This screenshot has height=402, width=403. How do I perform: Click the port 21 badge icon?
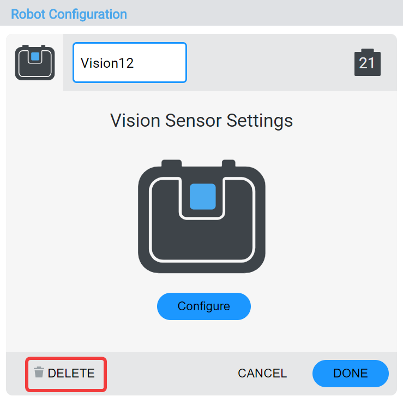[367, 62]
